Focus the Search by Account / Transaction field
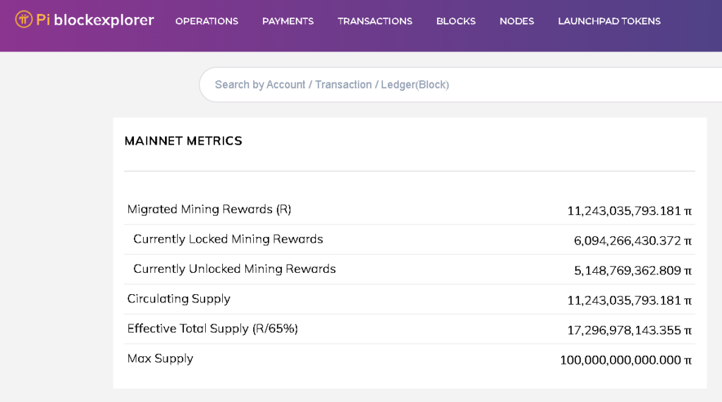The height and width of the screenshot is (402, 722). 460,85
